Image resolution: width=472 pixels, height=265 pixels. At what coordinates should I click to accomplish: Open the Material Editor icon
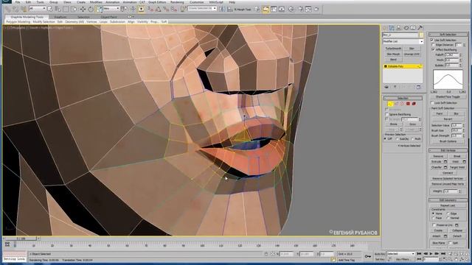(x=291, y=10)
